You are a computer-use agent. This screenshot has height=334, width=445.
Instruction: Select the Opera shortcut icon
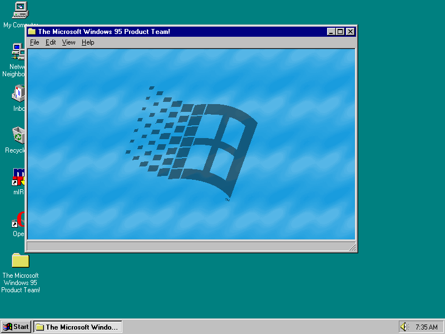[18, 219]
